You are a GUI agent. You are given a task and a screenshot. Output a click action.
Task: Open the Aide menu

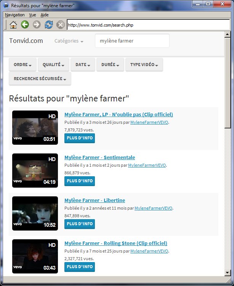click(x=45, y=15)
